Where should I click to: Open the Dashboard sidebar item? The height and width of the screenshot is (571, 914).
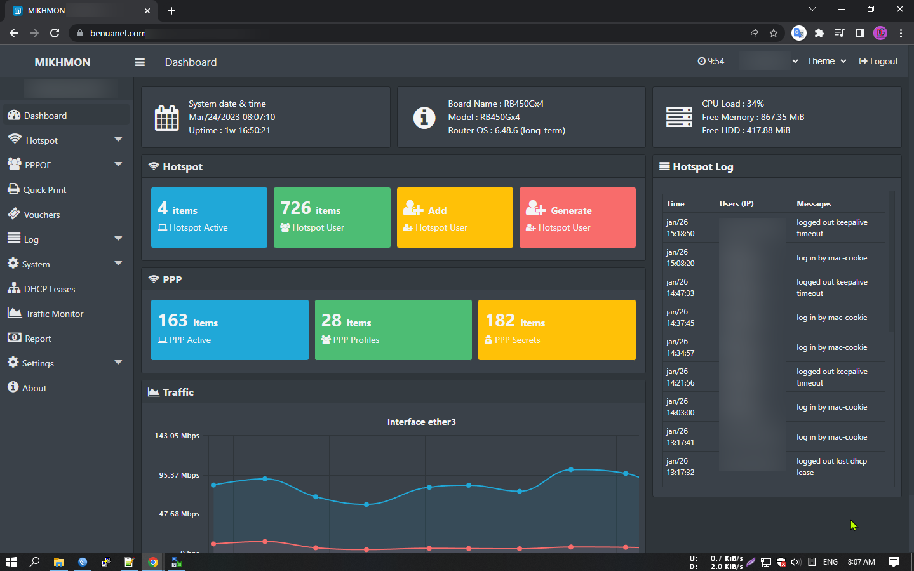pos(45,116)
